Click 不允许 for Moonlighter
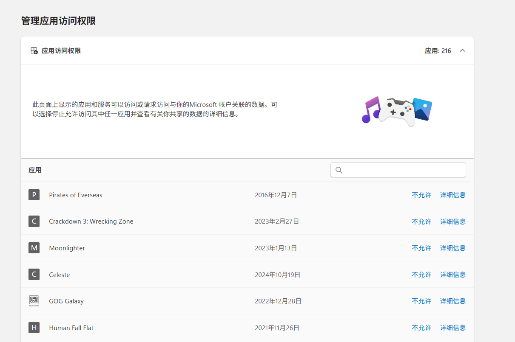 [x=421, y=248]
